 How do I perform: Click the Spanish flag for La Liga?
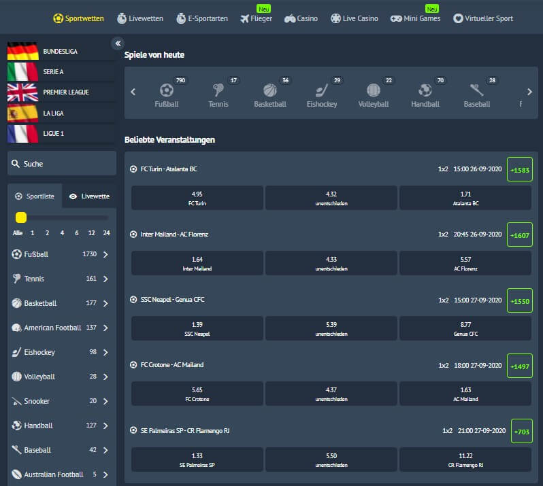click(x=23, y=113)
